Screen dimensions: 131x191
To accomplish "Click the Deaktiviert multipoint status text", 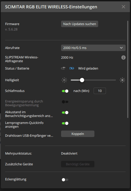I will [69, 153].
